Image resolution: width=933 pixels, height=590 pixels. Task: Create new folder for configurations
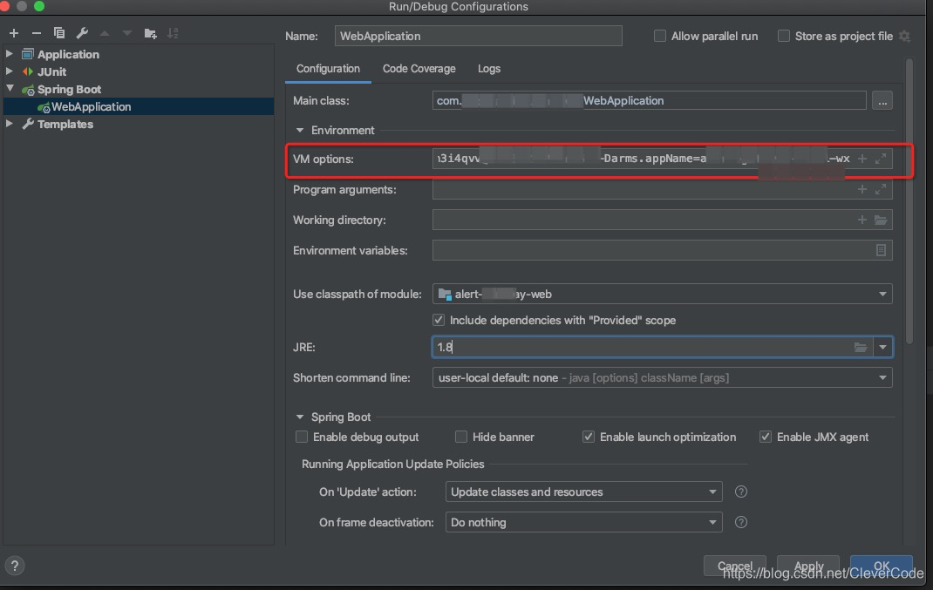(x=150, y=33)
